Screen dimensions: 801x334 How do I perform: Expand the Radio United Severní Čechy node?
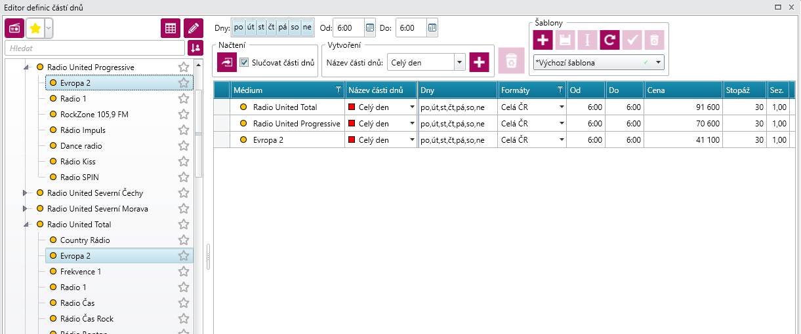[26, 193]
